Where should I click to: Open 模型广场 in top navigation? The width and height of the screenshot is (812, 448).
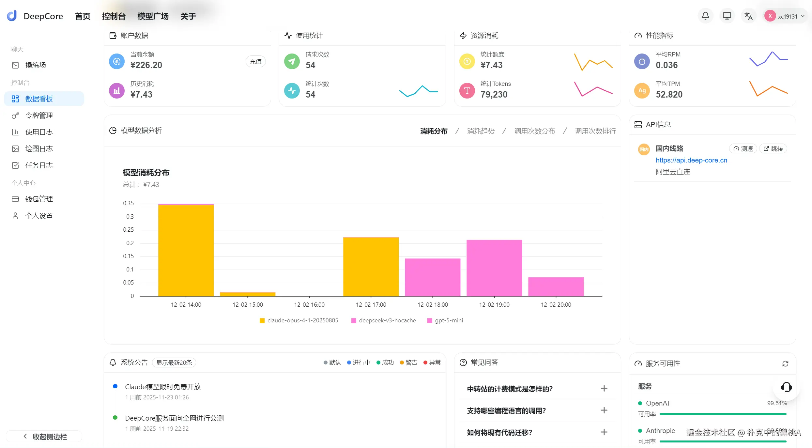coord(153,16)
